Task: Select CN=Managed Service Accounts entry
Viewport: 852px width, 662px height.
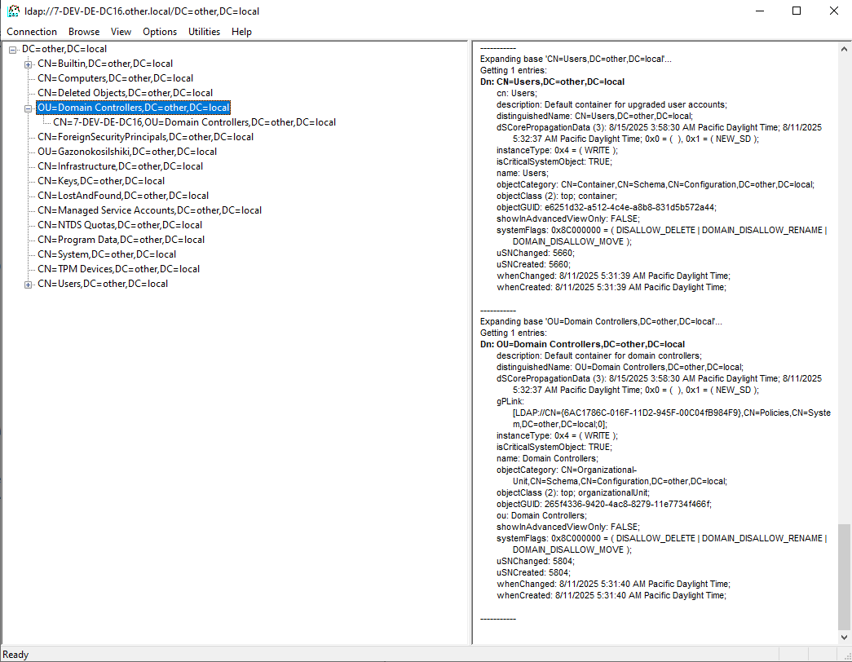Action: (149, 210)
